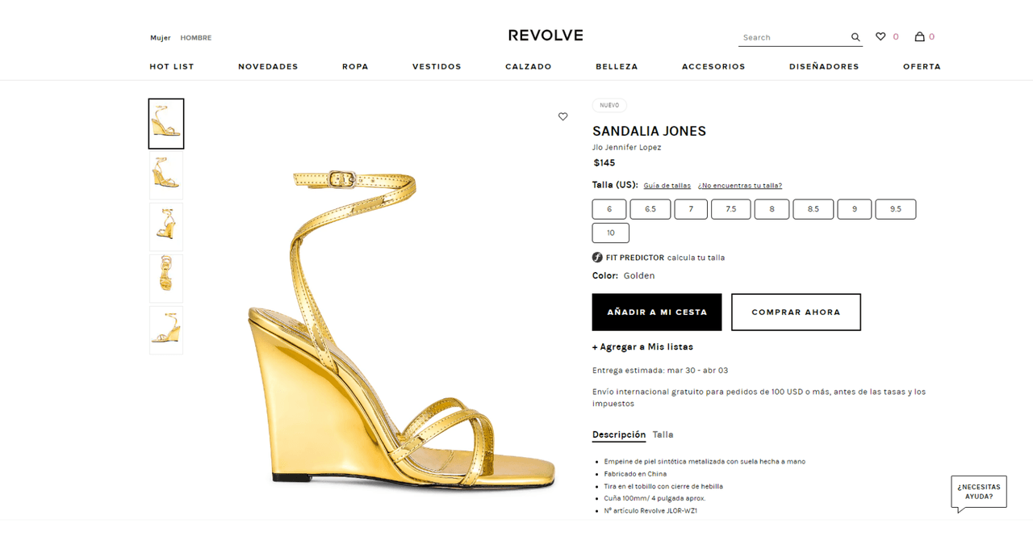The image size is (1033, 541).
Task: Select the CALZADO menu item
Action: tap(528, 66)
